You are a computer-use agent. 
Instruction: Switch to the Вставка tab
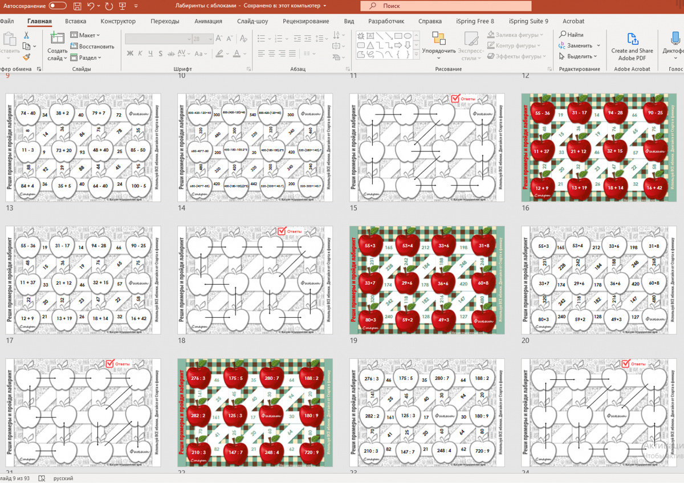76,21
